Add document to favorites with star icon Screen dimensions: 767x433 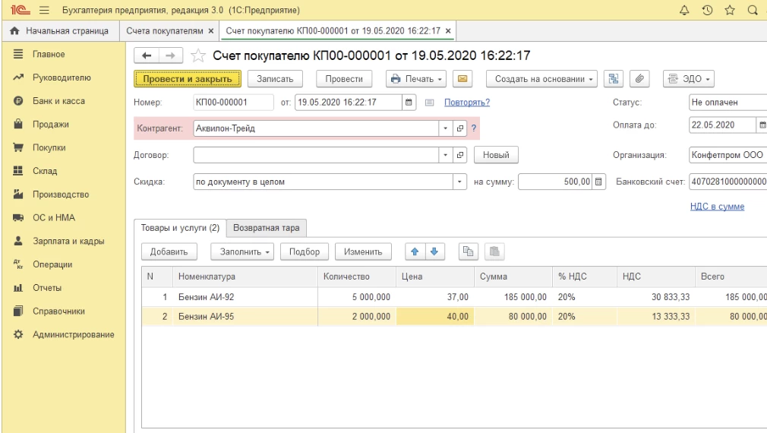(x=197, y=55)
